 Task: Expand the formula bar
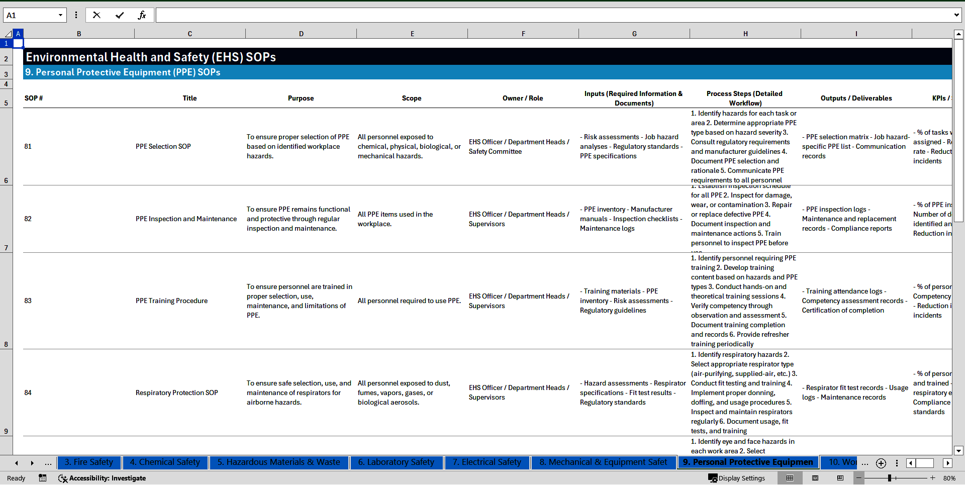pyautogui.click(x=956, y=15)
